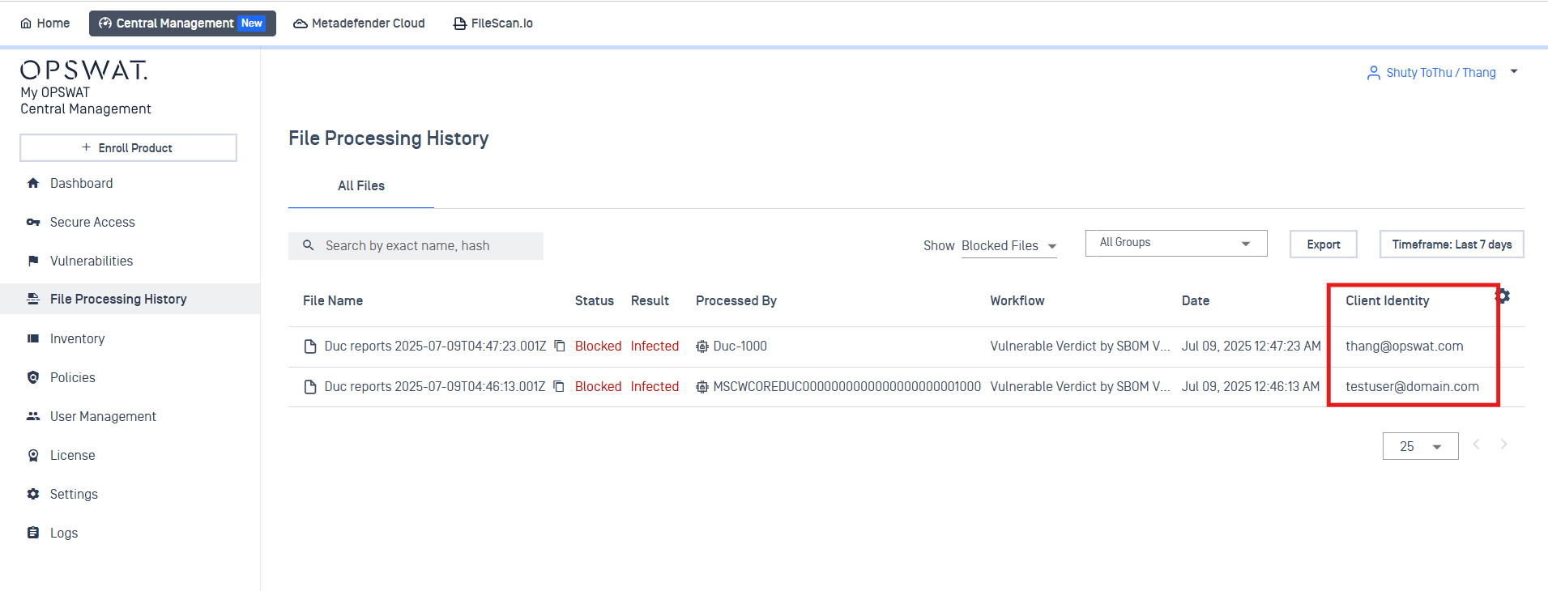Screen dimensions: 1548x591
Task: Select the All Files tab
Action: 361,185
